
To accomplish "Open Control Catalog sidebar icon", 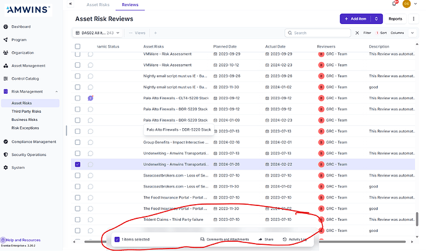I will (6, 79).
